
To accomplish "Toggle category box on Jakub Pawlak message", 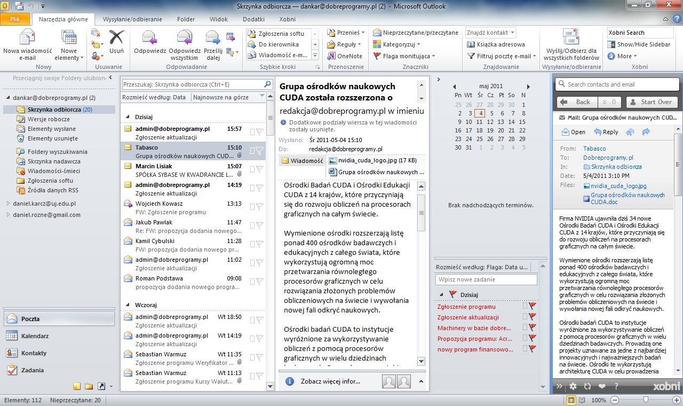I will pos(252,225).
